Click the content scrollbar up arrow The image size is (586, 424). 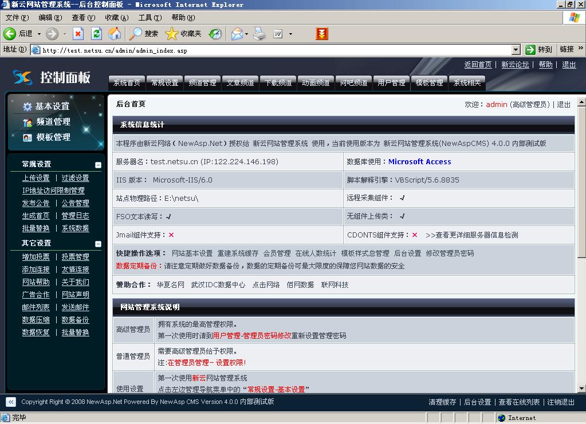[581, 102]
